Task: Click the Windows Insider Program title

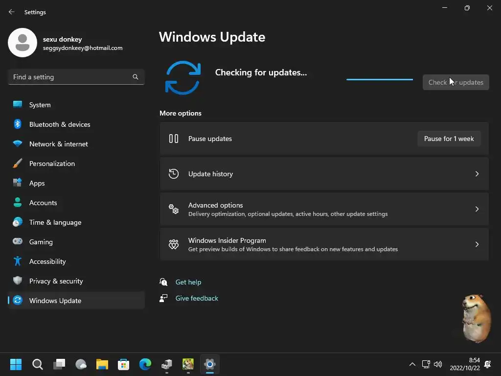Action: [x=227, y=240]
